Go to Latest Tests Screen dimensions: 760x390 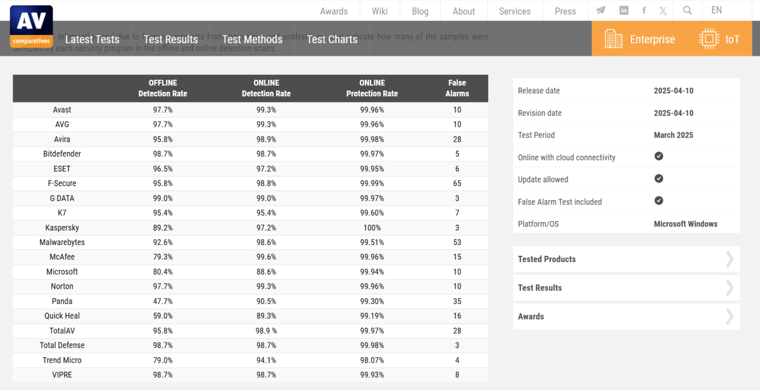click(x=92, y=39)
